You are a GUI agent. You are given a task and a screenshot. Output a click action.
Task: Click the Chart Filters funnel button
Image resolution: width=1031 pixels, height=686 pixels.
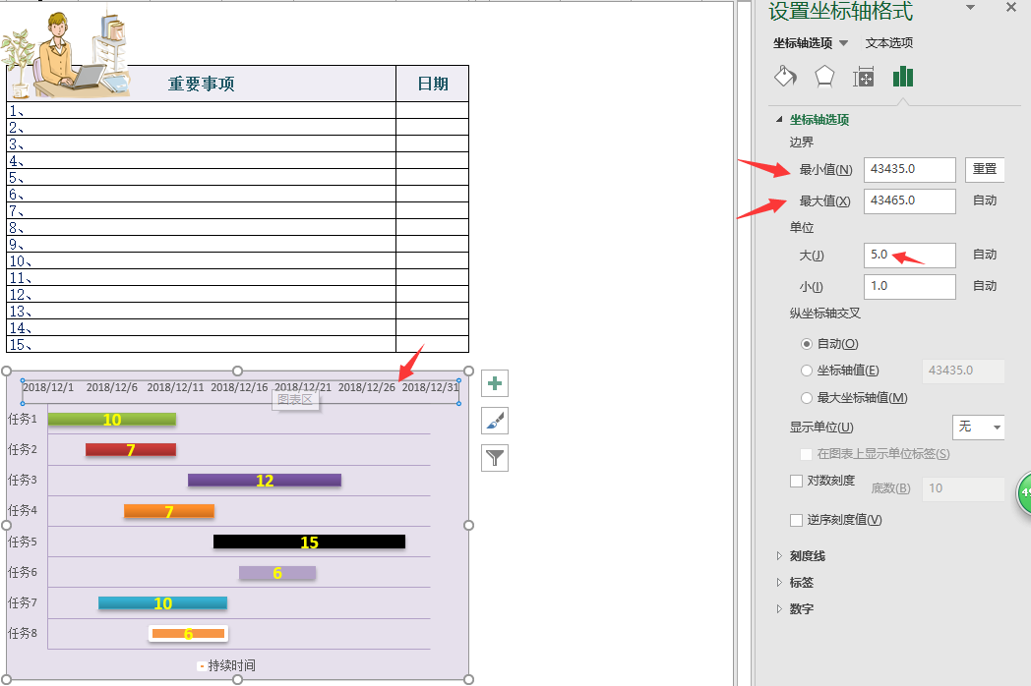pyautogui.click(x=495, y=458)
